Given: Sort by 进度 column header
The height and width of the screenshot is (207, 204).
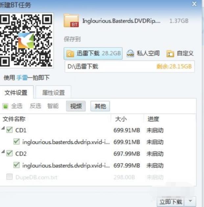Looking at the screenshot, I should [153, 119].
